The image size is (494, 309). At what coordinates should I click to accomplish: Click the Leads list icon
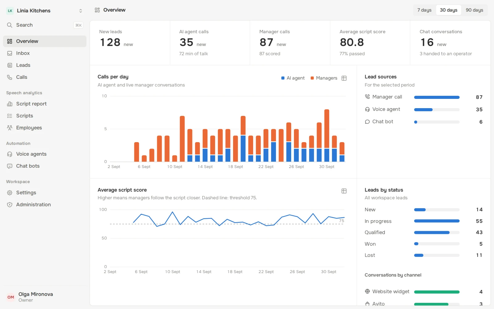[x=10, y=65]
